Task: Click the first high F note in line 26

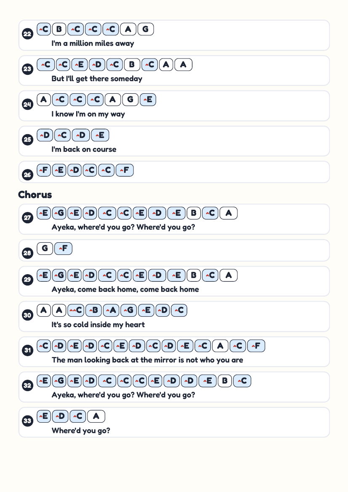Action: coord(44,170)
